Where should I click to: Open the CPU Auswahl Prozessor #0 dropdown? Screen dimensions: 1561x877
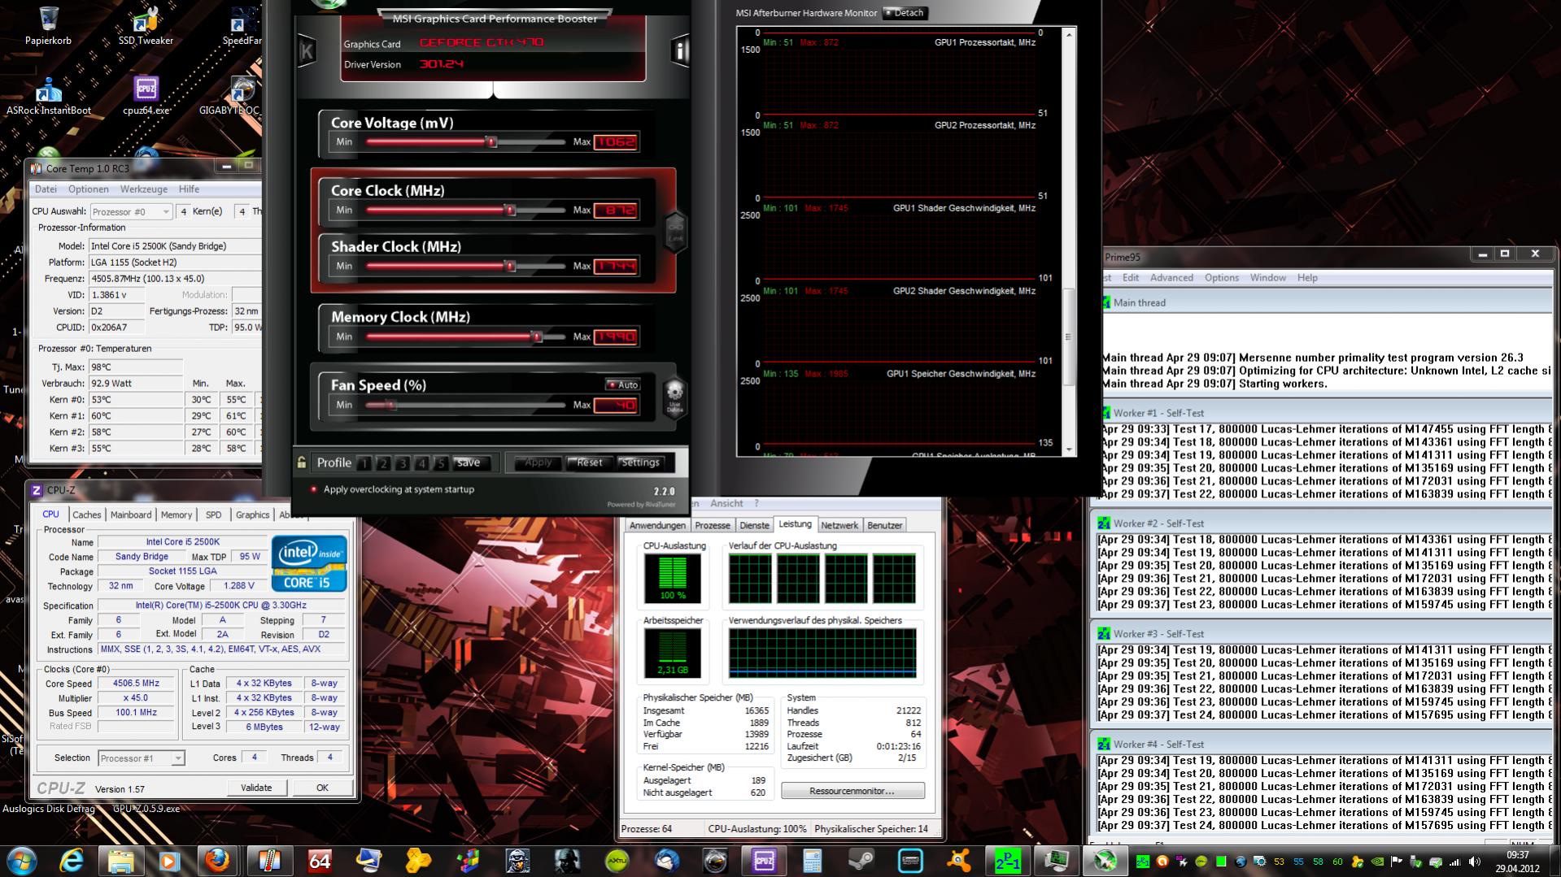click(130, 212)
